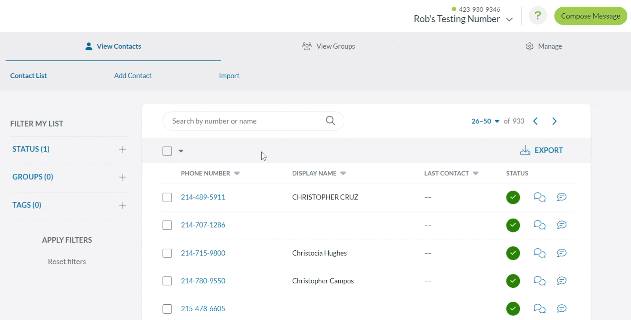Screen dimensions: 631x320
Task: Click the Compose Message button
Action: click(590, 16)
